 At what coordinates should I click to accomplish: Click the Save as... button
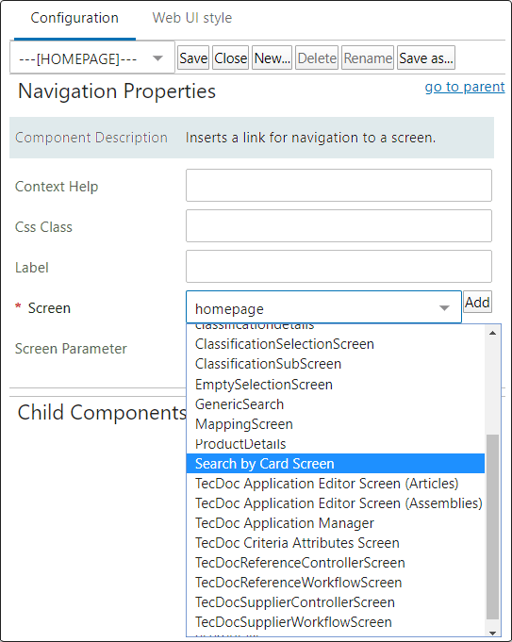[426, 58]
